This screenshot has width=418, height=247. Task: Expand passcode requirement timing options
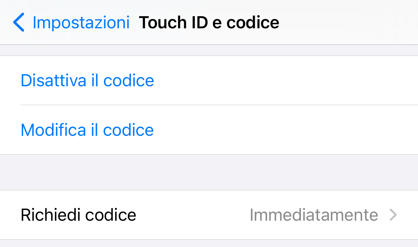209,215
